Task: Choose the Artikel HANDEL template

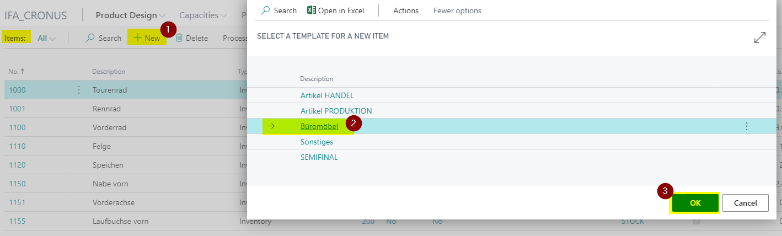Action: 327,95
